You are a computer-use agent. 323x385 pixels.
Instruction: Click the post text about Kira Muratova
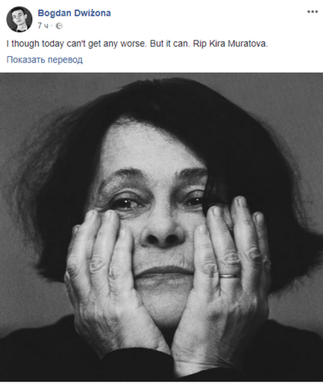point(137,44)
